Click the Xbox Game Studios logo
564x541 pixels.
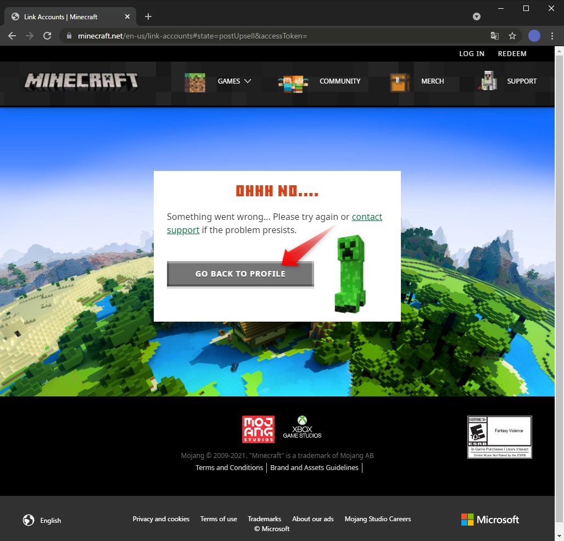(302, 428)
